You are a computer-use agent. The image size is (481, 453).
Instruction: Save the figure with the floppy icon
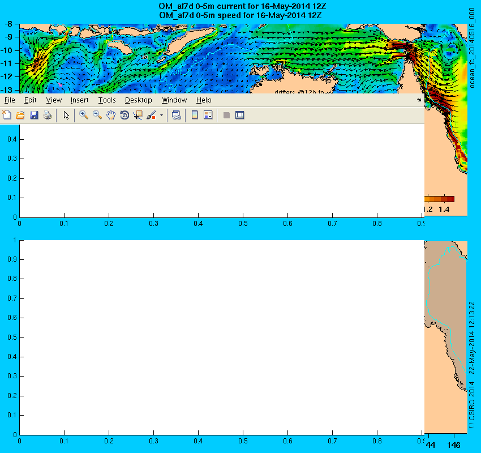click(x=34, y=115)
